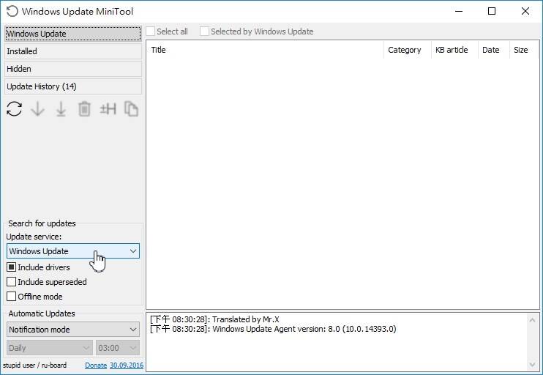Click the stupid user / ru-board text

coord(34,365)
